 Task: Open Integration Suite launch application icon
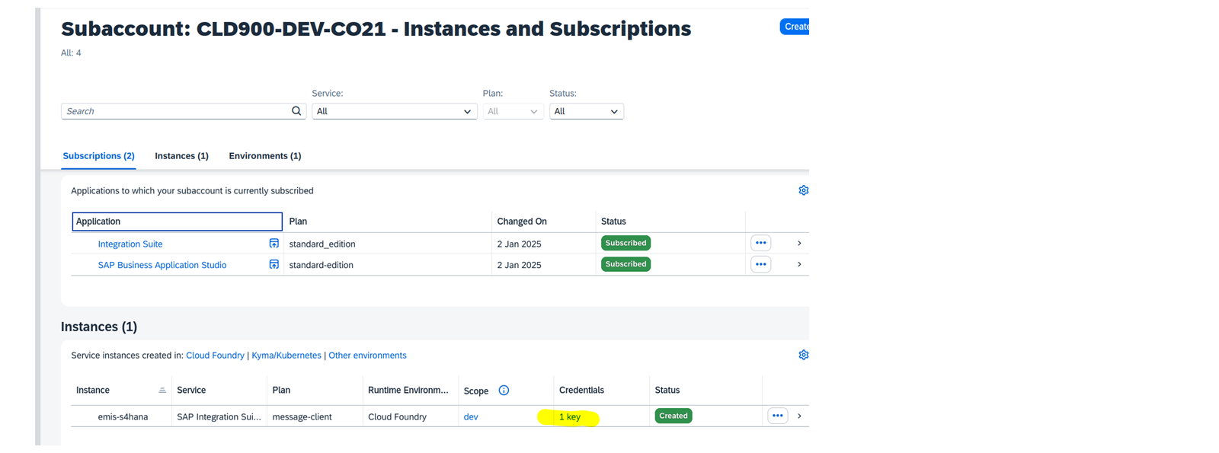pyautogui.click(x=274, y=244)
